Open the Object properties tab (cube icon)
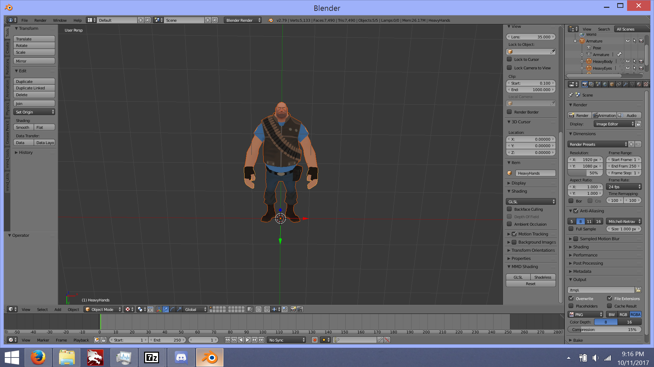The image size is (654, 367). (x=612, y=84)
